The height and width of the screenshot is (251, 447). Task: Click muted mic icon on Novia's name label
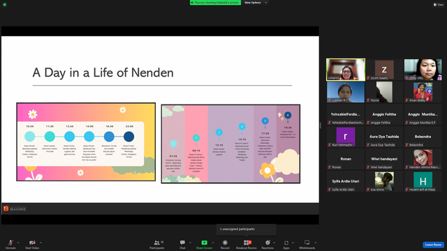coord(368,100)
